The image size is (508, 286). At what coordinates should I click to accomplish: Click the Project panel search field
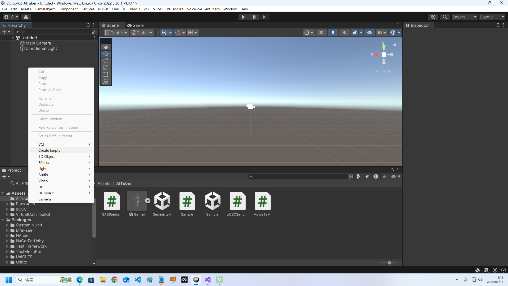pos(298,177)
